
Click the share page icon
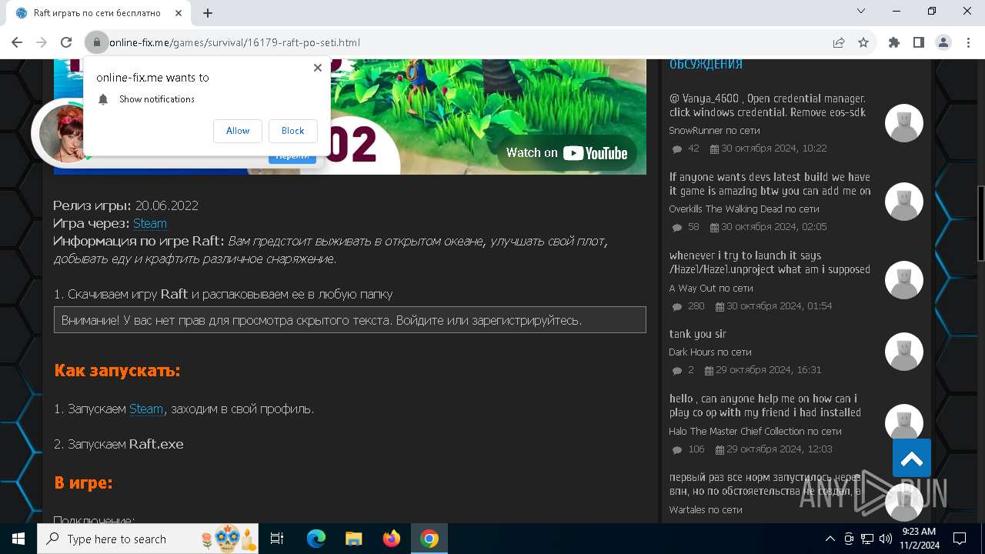[839, 42]
